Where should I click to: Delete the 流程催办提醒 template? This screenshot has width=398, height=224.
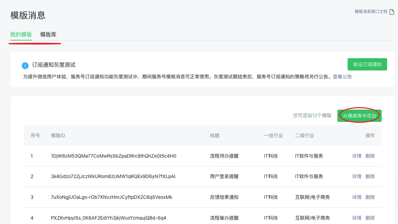pyautogui.click(x=370, y=218)
